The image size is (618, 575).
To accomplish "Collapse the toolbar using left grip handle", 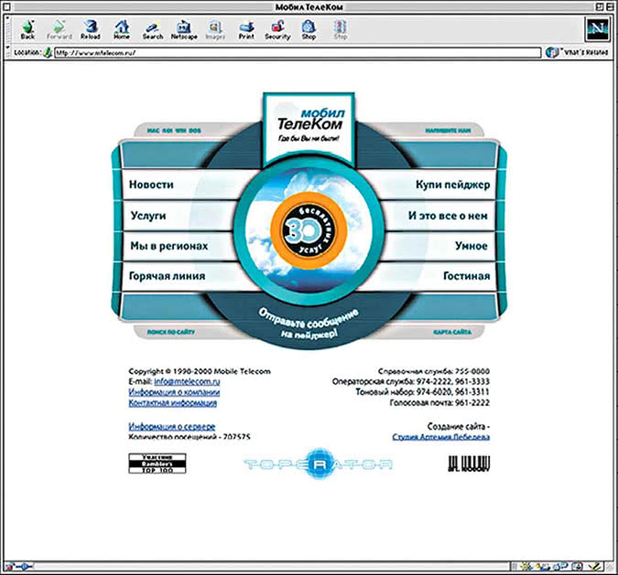I will pyautogui.click(x=8, y=30).
